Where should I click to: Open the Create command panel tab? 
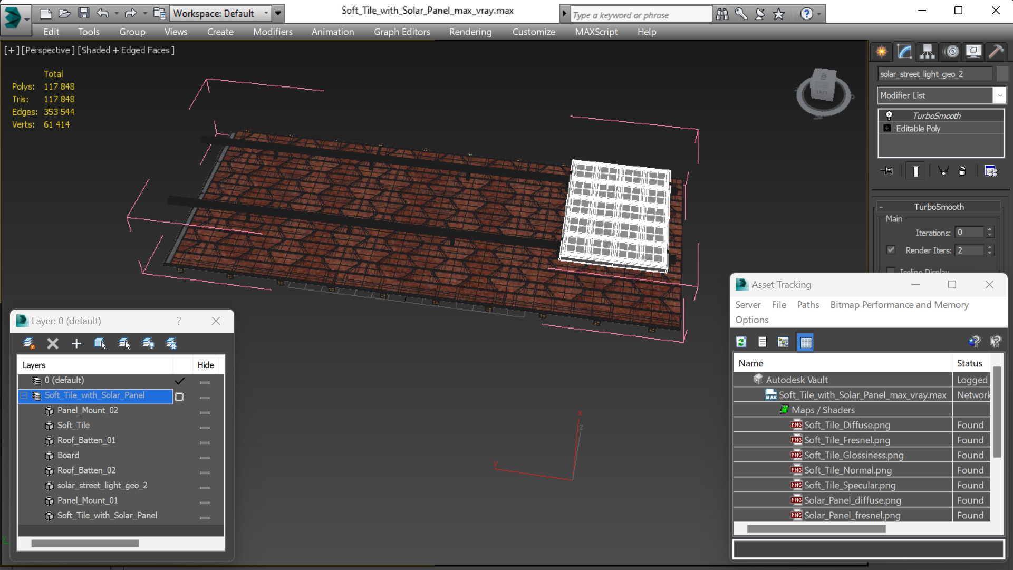point(882,51)
